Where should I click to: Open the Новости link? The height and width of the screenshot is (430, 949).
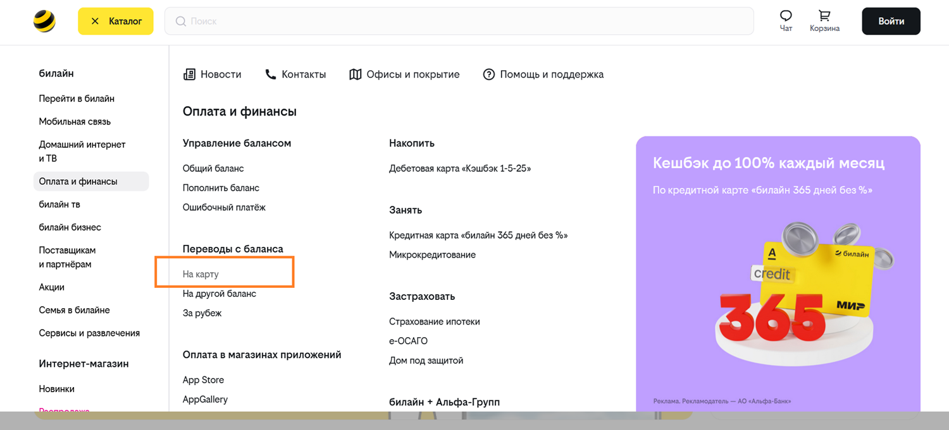(221, 75)
